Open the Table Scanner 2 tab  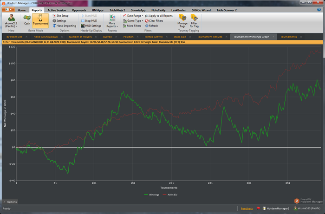pyautogui.click(x=227, y=10)
